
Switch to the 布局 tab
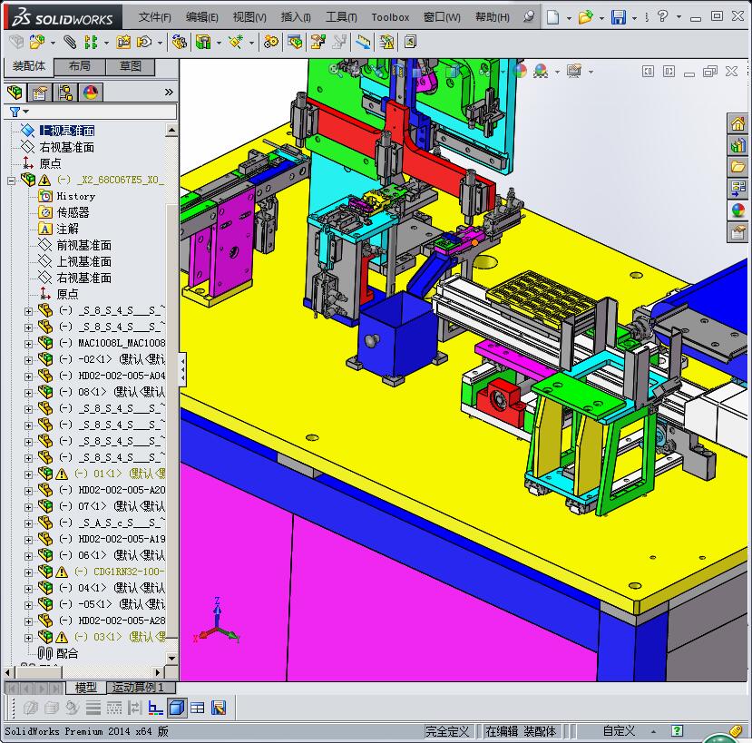(x=80, y=66)
